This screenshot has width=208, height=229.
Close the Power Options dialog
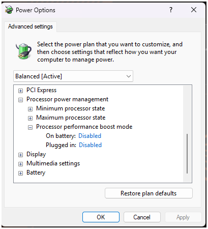coord(194,10)
